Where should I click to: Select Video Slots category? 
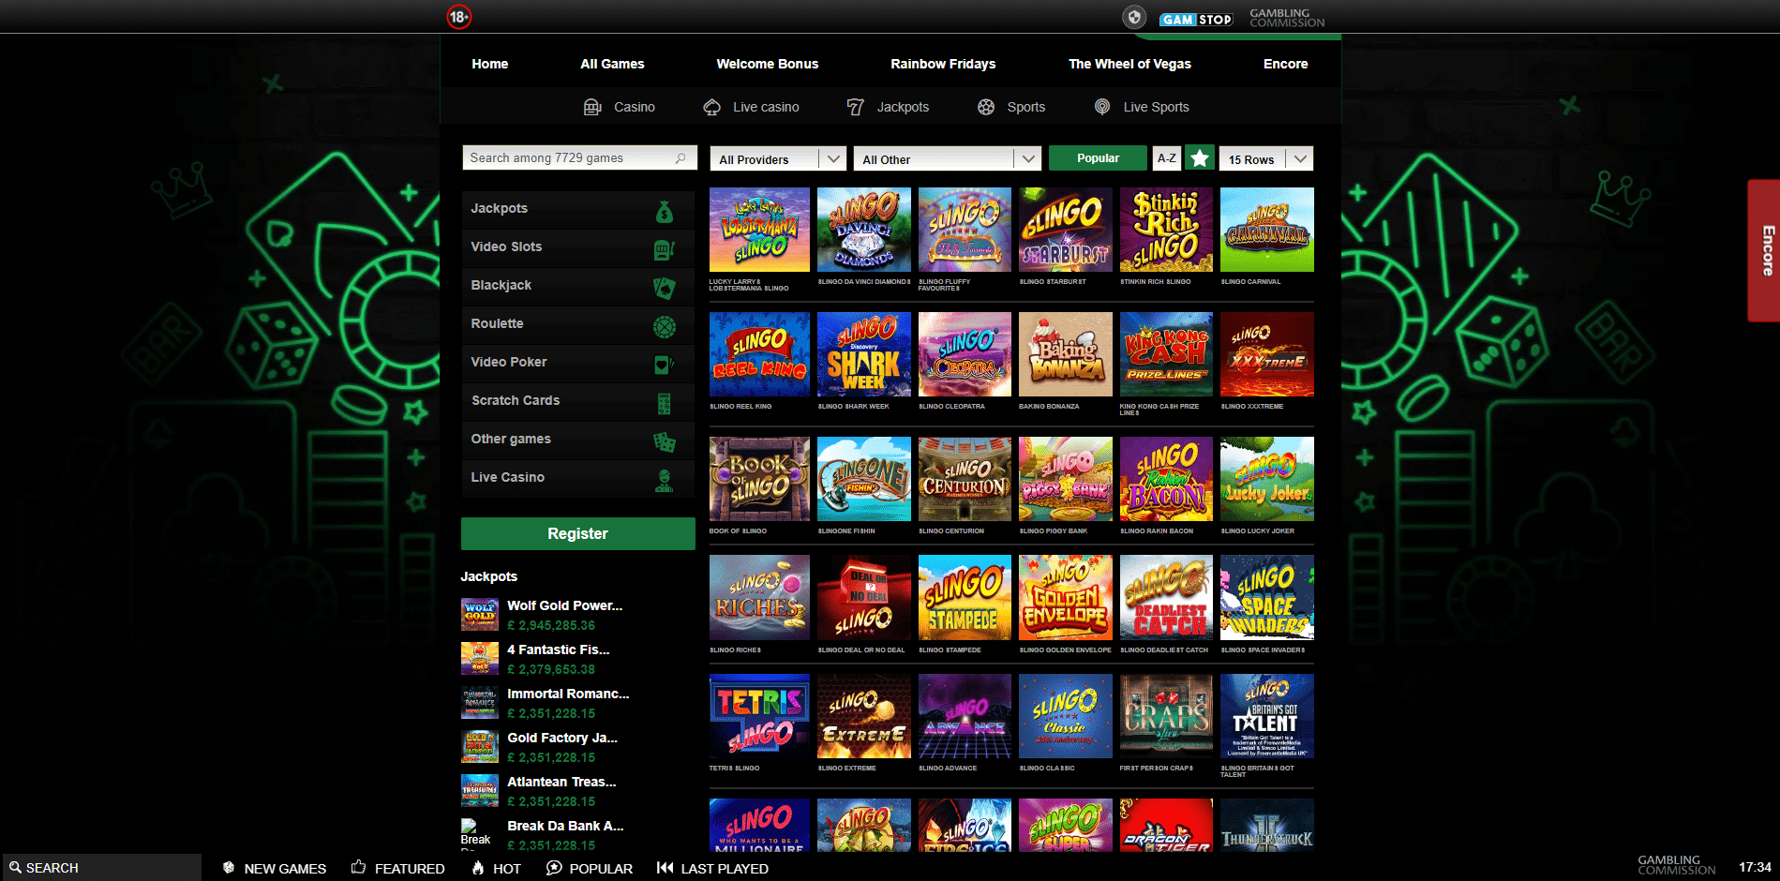(577, 247)
